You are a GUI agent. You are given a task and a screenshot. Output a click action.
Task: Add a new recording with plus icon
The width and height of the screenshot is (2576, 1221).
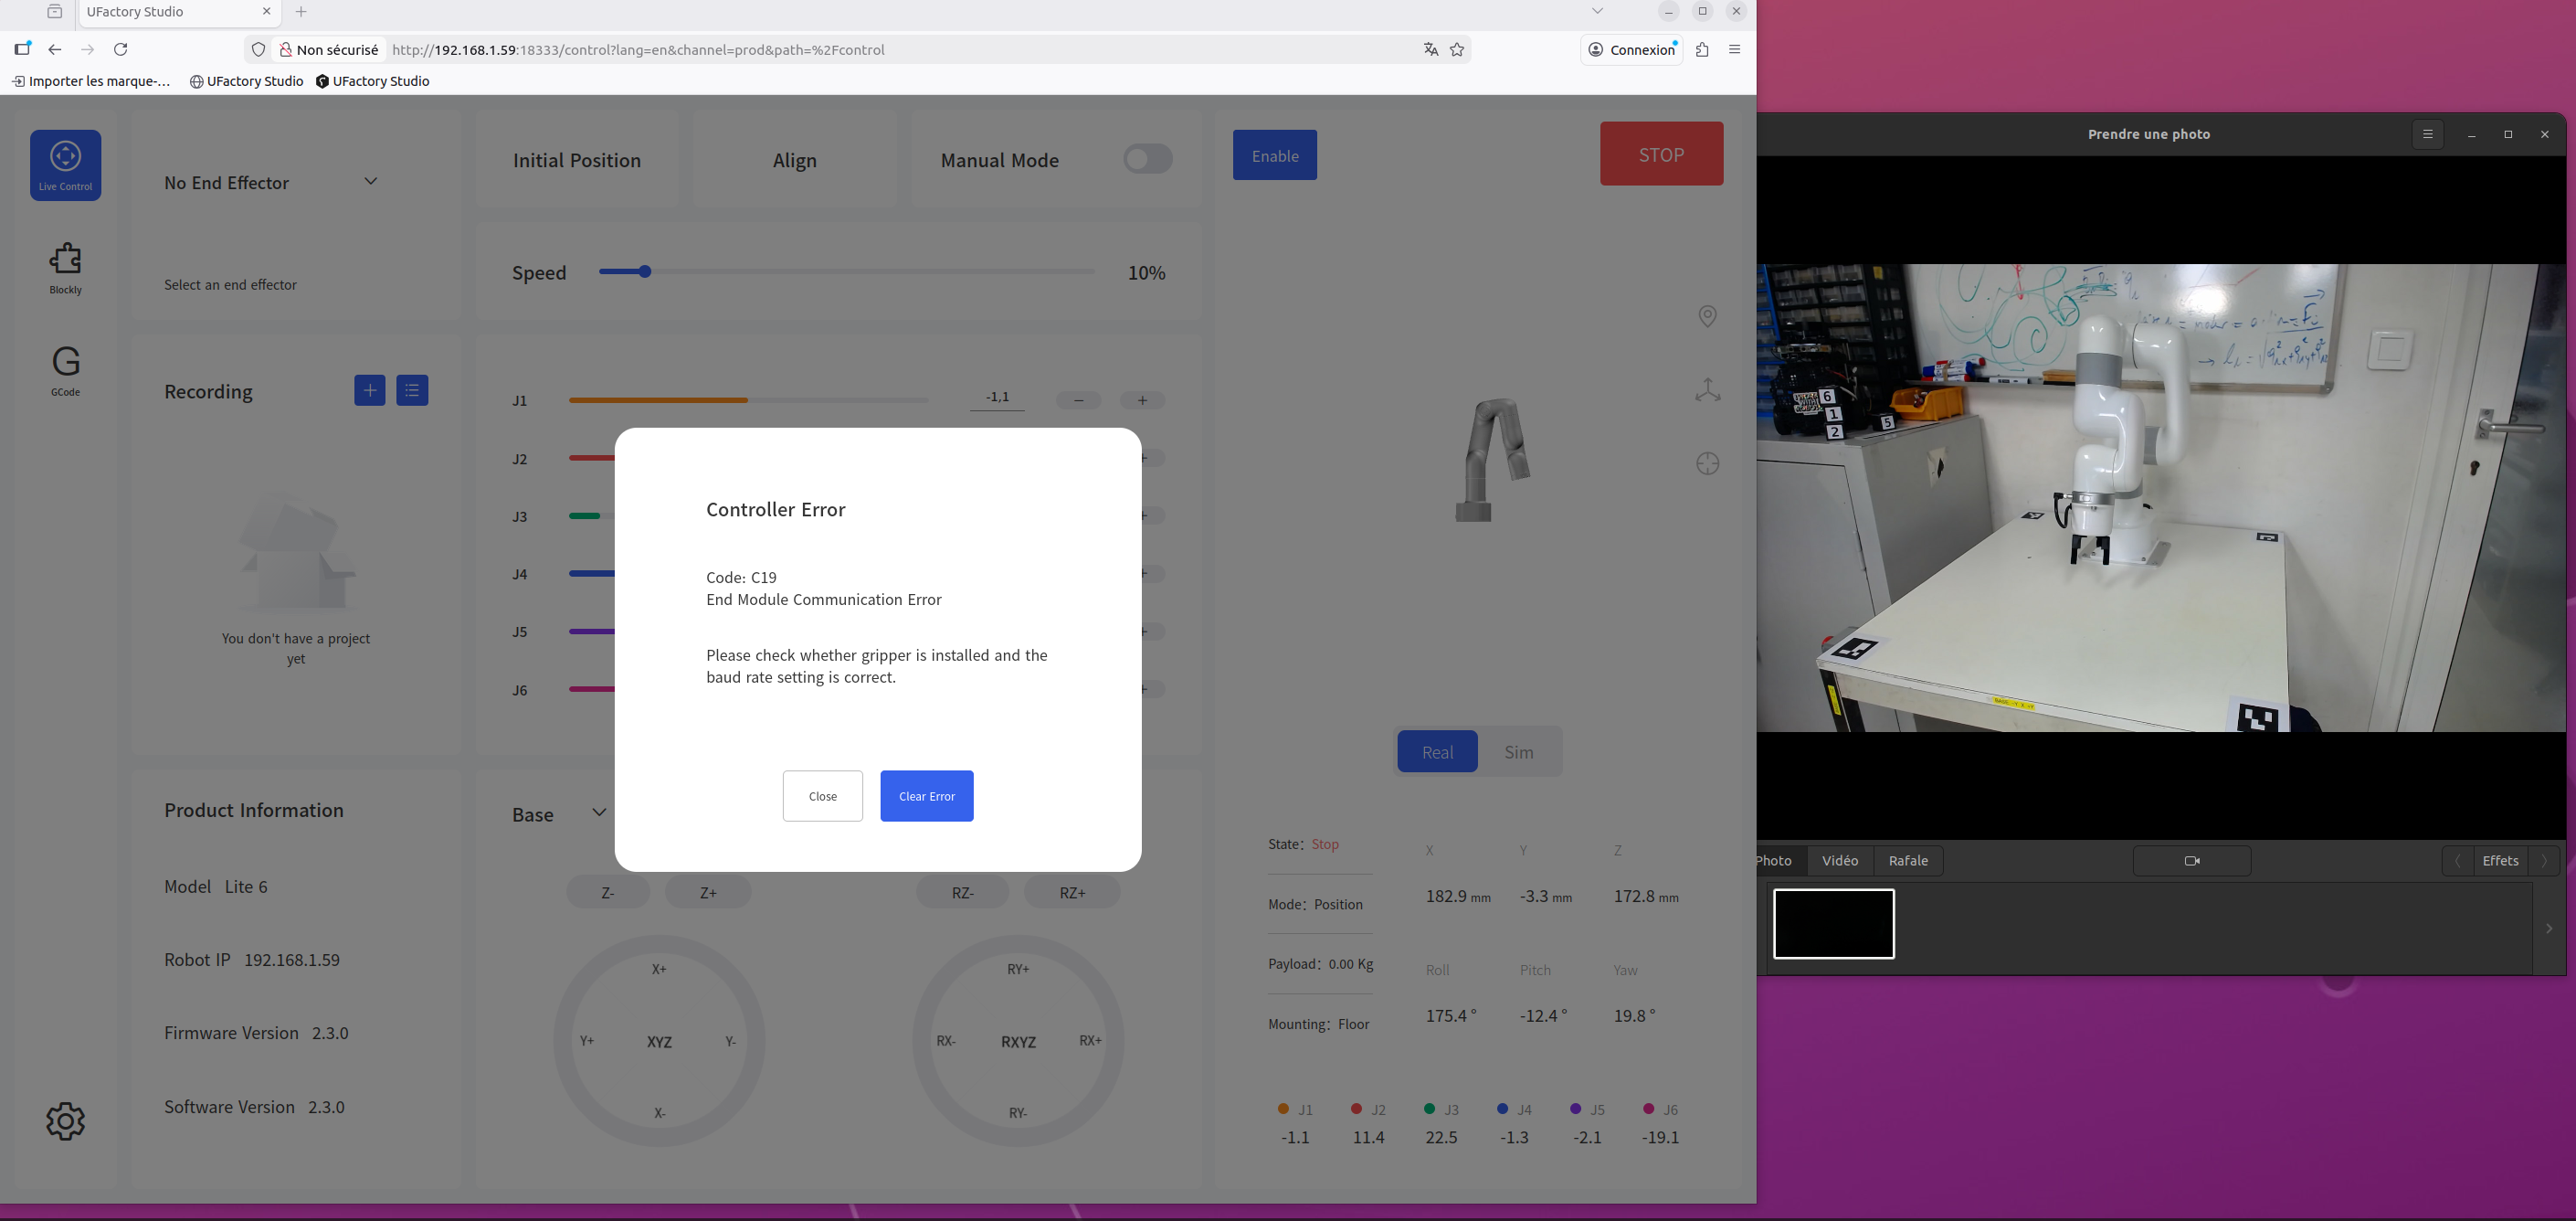click(x=369, y=390)
